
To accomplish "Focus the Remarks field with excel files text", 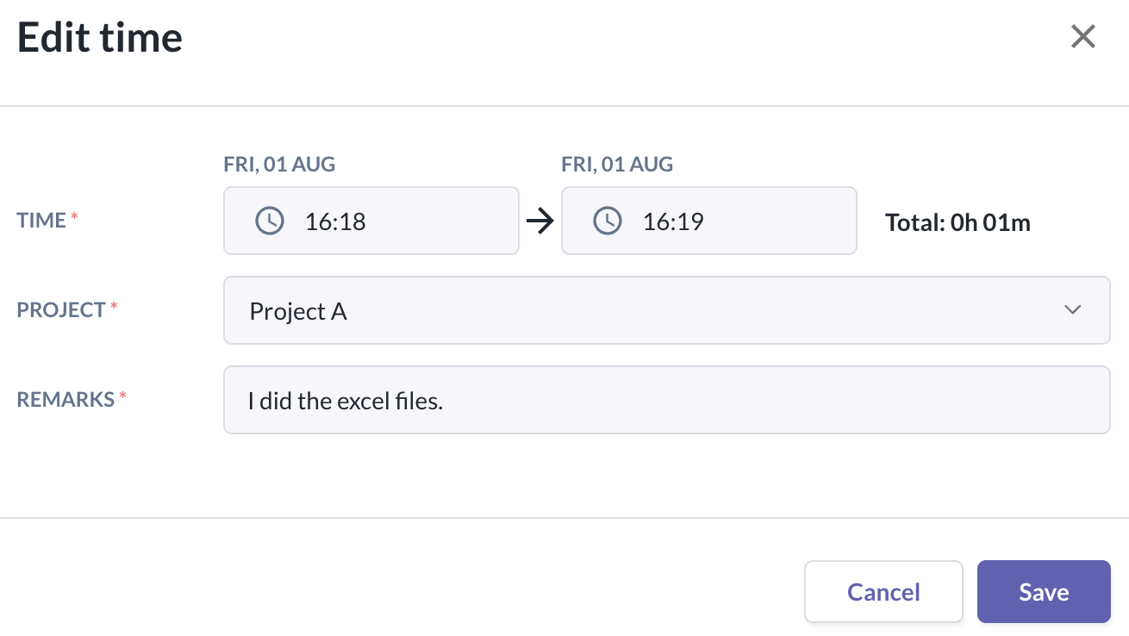I will coord(665,400).
